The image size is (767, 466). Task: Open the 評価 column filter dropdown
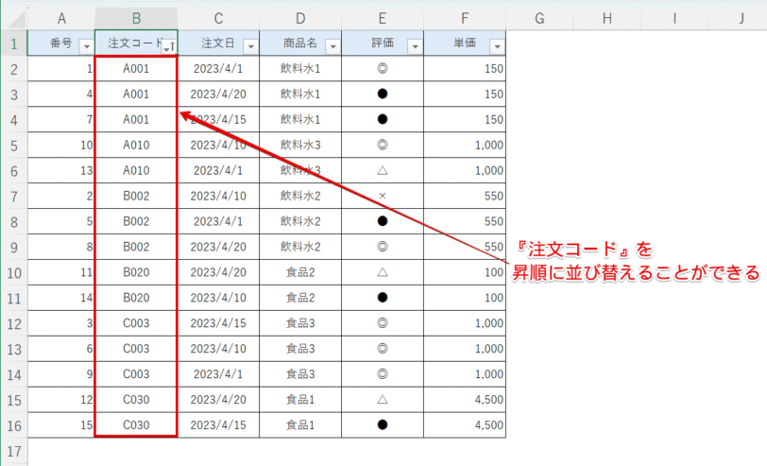pyautogui.click(x=416, y=46)
